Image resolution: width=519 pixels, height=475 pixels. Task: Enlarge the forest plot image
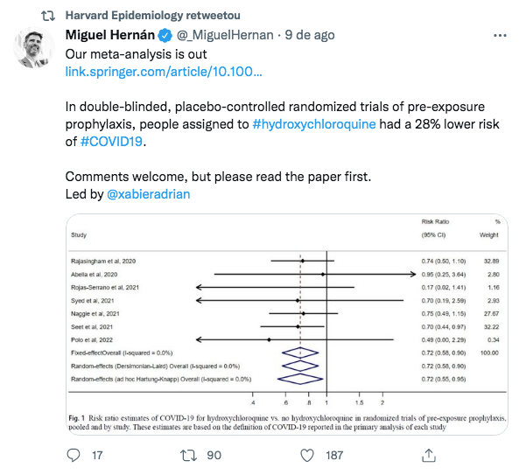point(287,325)
